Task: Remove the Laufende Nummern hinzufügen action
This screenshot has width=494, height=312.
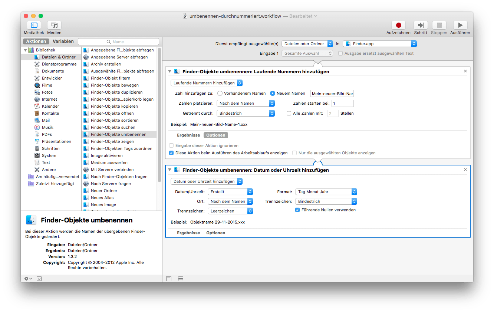Action: point(465,71)
